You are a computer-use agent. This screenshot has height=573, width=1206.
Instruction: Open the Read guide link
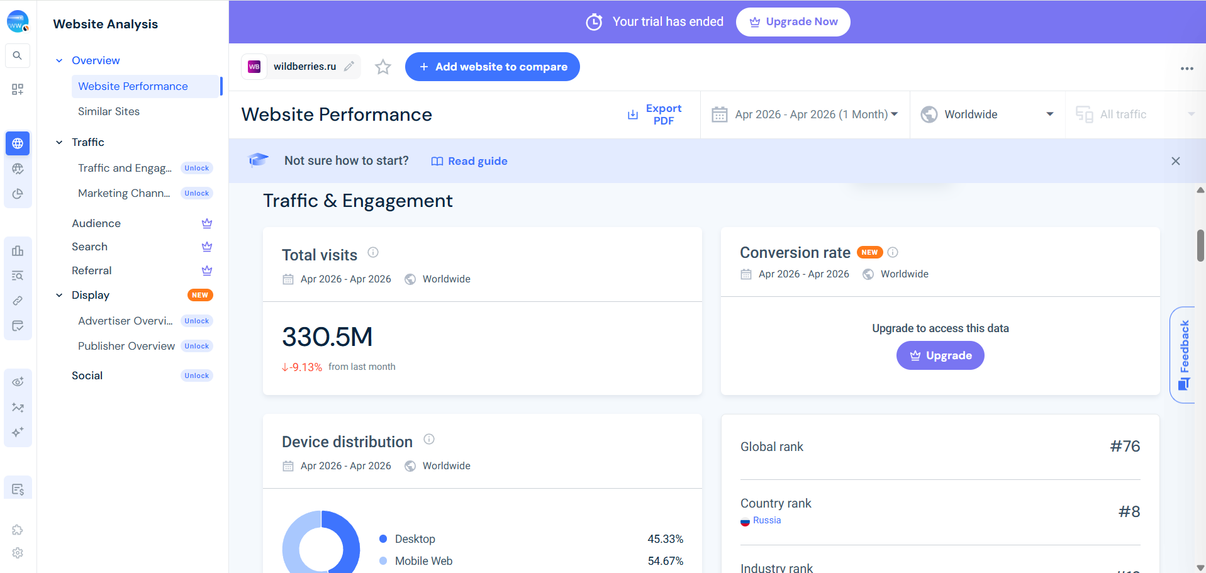point(469,161)
